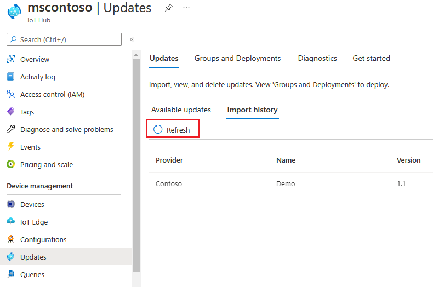Click the Events lightning icon
433x287 pixels.
pyautogui.click(x=10, y=147)
